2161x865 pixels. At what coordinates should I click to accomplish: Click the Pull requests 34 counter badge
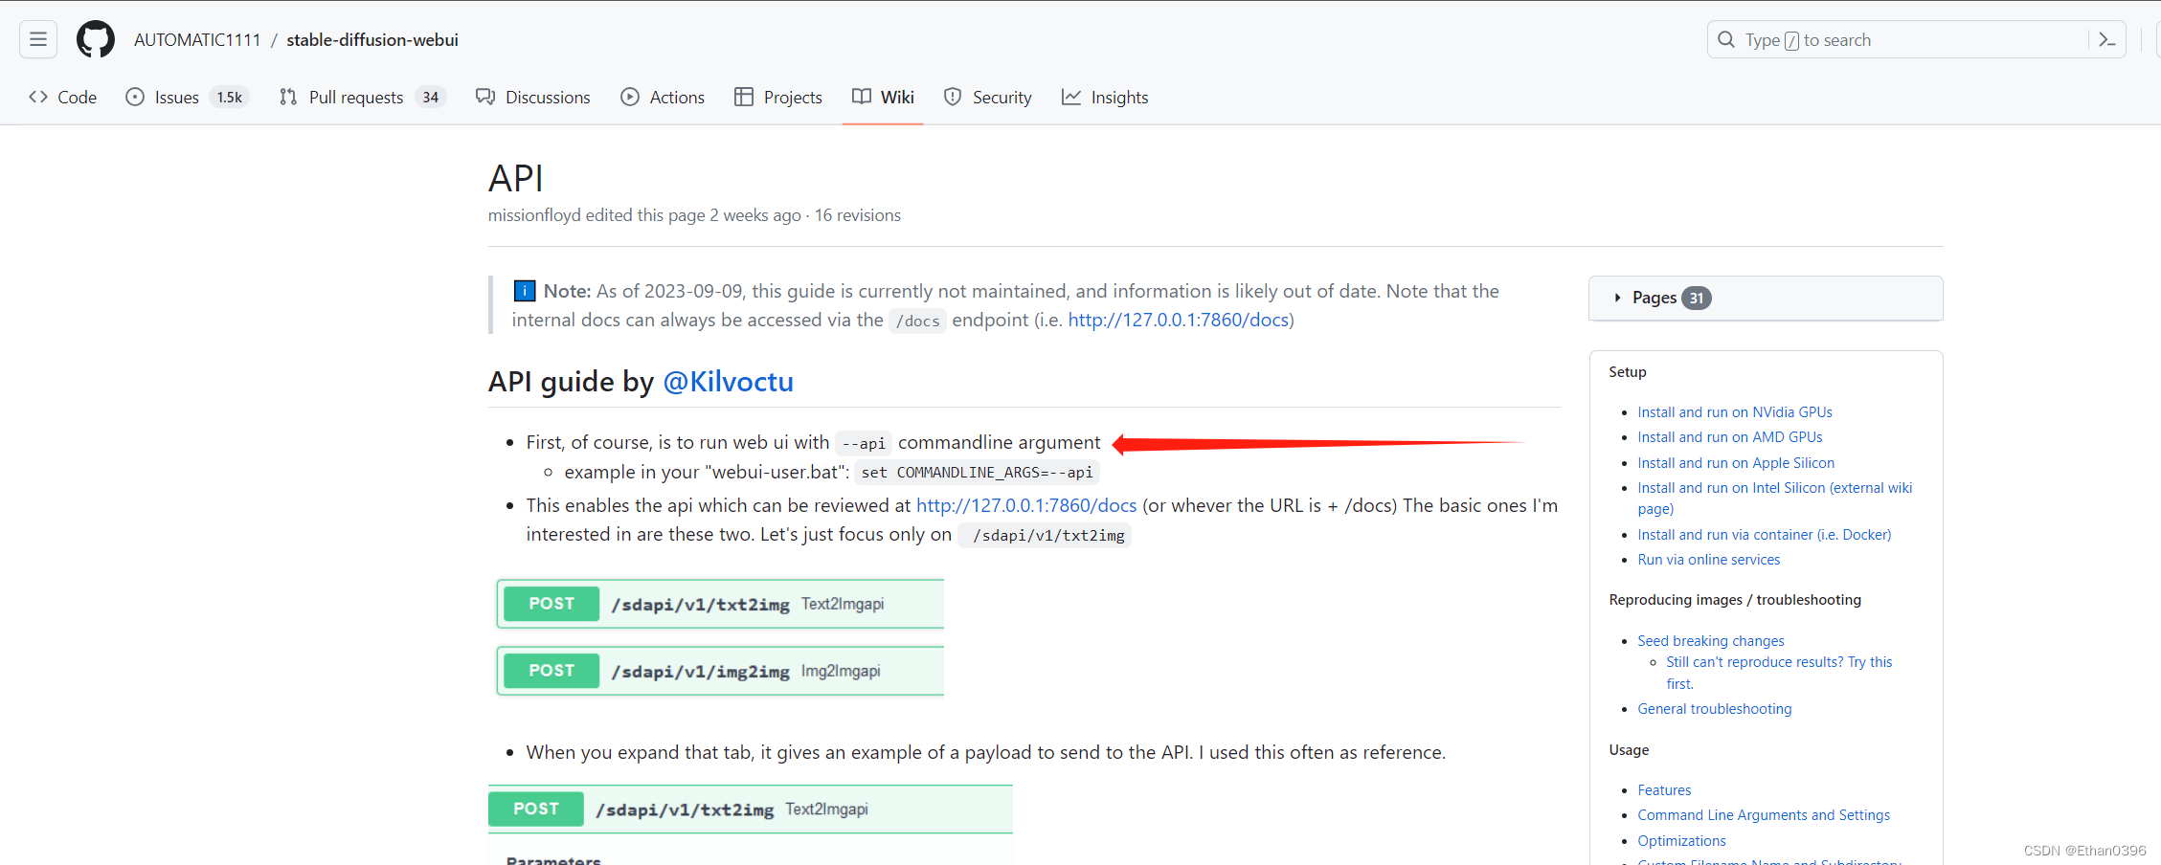(431, 97)
